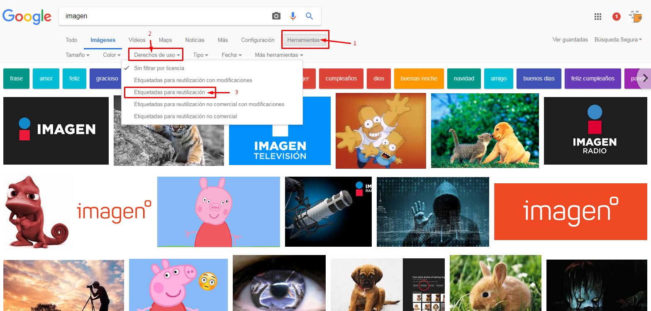Screen dimensions: 651x311
Task: Open the Fecha filter dropdown
Action: click(232, 55)
